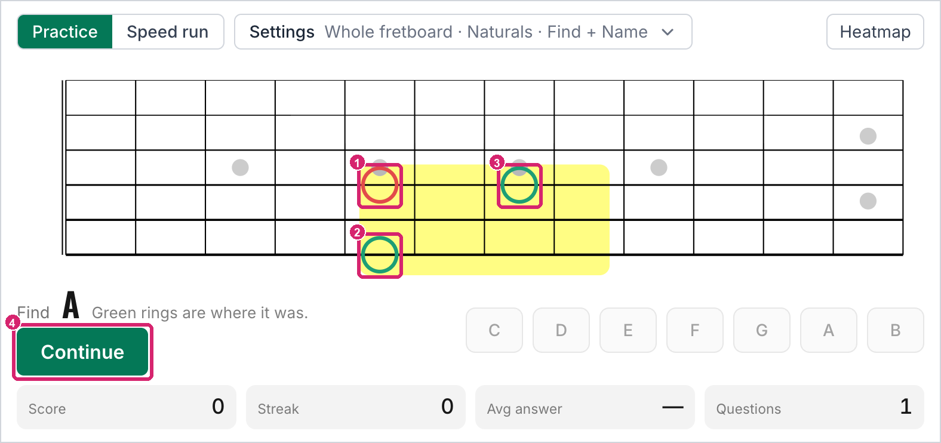Choose note name D

pos(561,330)
